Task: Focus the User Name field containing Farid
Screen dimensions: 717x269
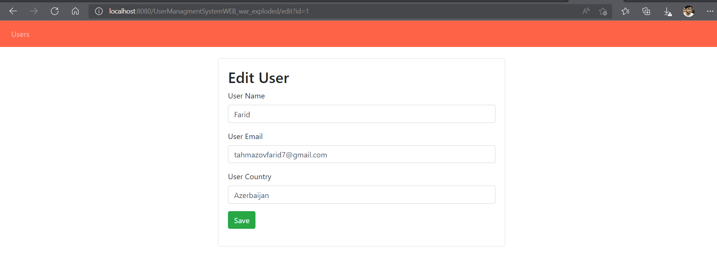Action: click(361, 114)
